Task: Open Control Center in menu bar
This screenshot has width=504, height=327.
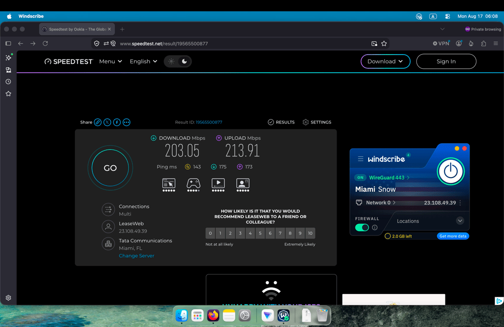Action: 447,16
